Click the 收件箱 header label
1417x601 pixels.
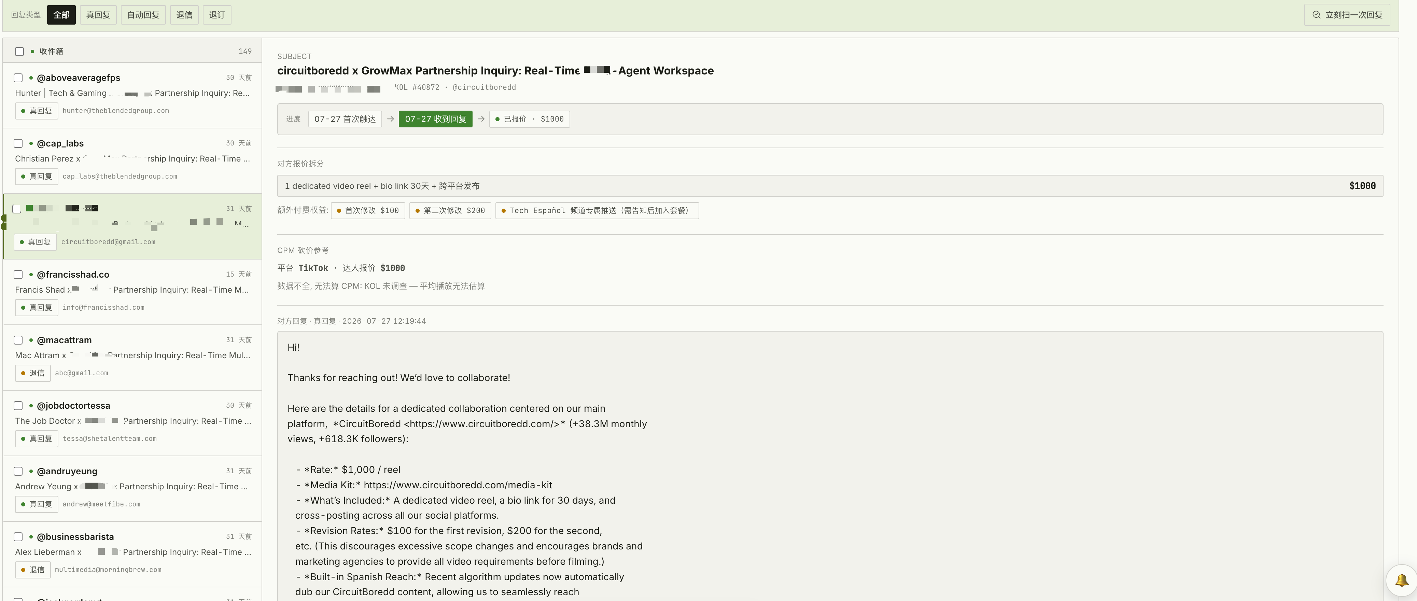[51, 52]
